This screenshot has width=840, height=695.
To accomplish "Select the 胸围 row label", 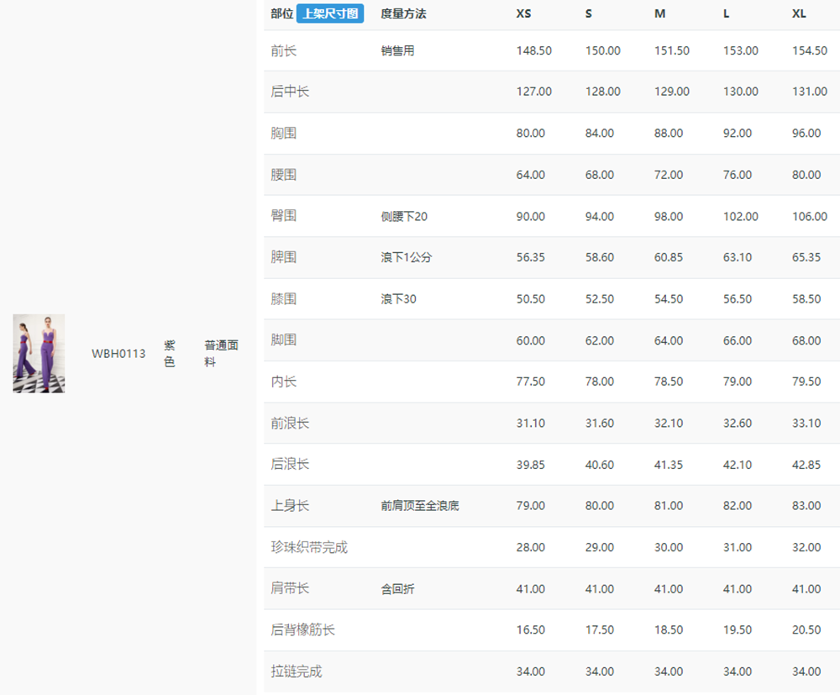I will pyautogui.click(x=283, y=133).
